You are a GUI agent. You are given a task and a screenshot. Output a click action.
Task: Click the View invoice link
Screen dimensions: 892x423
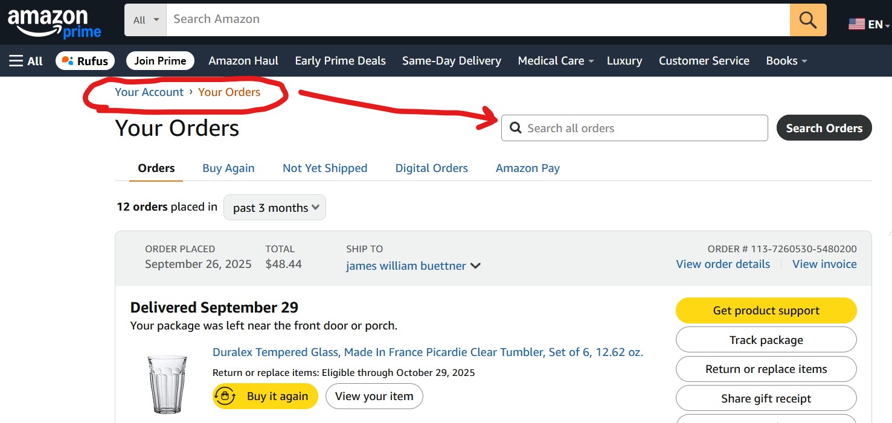click(x=824, y=264)
